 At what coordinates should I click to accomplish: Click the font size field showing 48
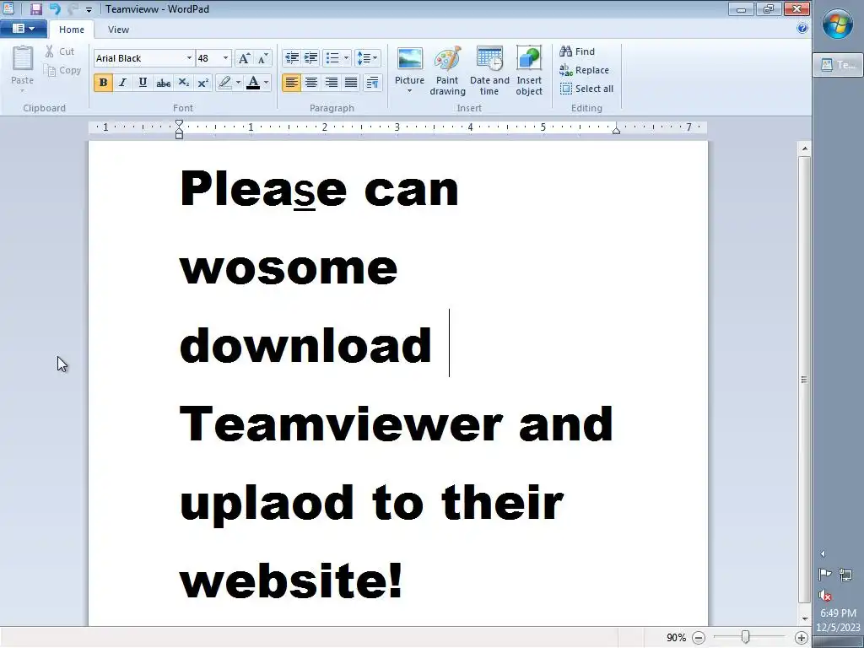tap(208, 58)
